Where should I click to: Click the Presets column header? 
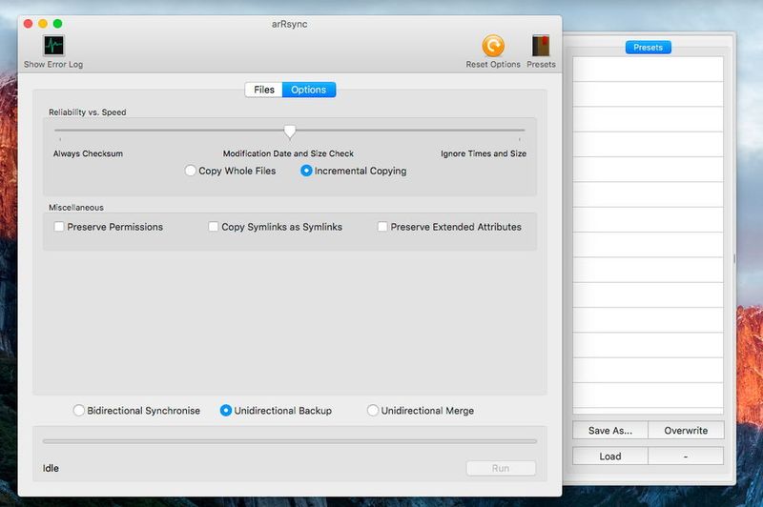pos(648,48)
